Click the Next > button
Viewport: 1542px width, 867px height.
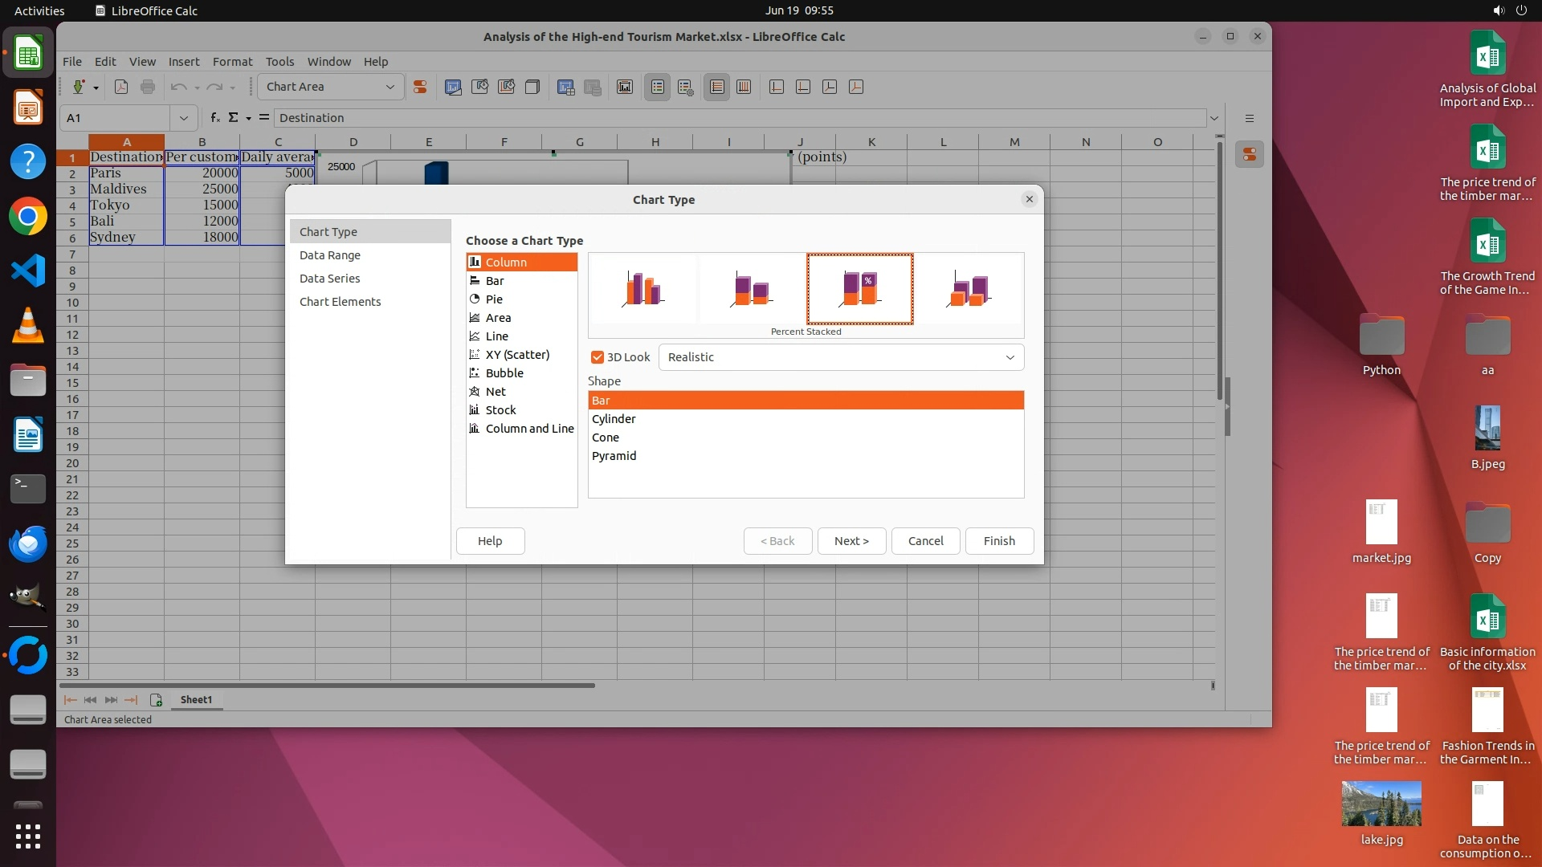pyautogui.click(x=851, y=541)
